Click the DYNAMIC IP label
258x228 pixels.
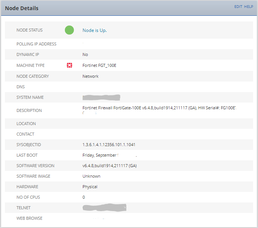(28, 54)
